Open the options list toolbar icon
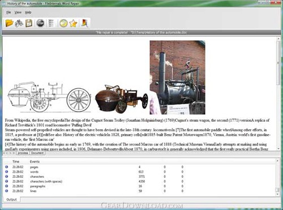 (x=51, y=23)
